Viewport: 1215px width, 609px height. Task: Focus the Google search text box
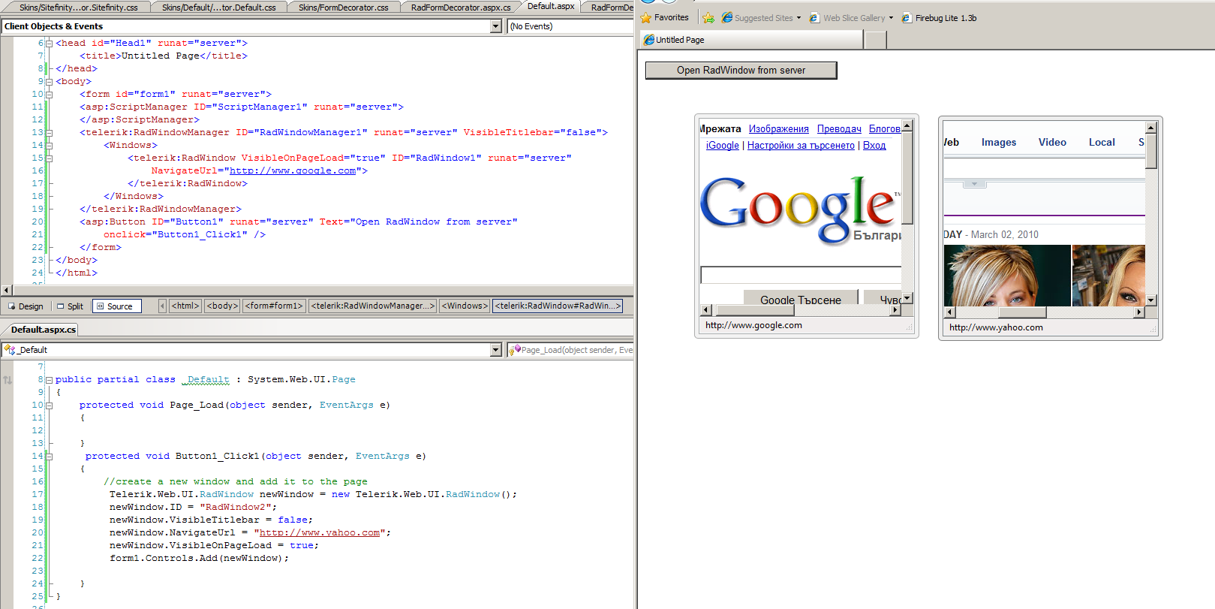[x=801, y=275]
